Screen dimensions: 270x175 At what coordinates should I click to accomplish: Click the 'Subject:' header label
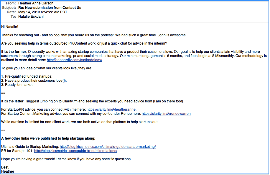point(9,8)
